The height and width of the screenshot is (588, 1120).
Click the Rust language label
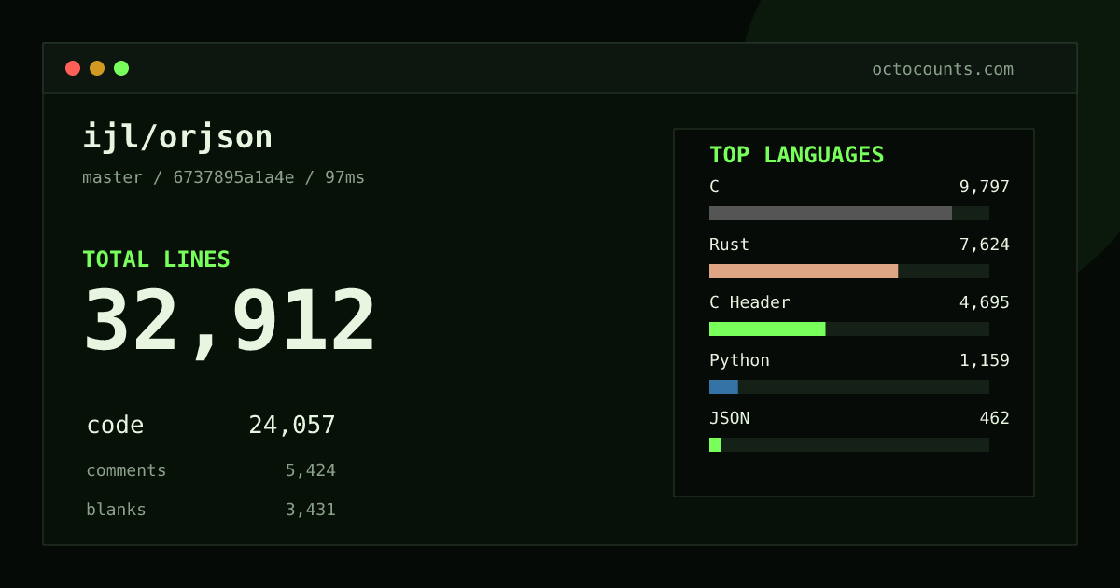(x=729, y=245)
